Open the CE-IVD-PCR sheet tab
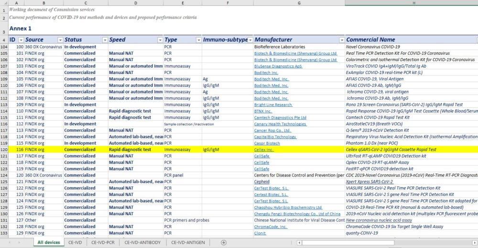This screenshot has height=248, width=478. point(103,243)
